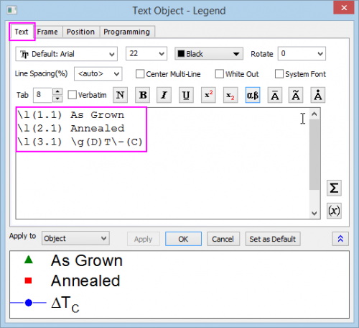Click Set as Default button

coord(273,239)
